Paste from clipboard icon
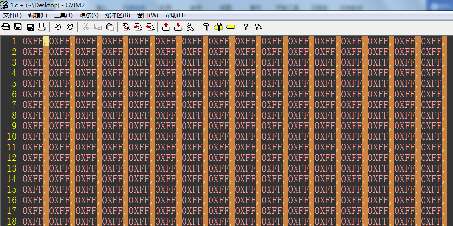The width and height of the screenshot is (453, 226). pyautogui.click(x=110, y=27)
